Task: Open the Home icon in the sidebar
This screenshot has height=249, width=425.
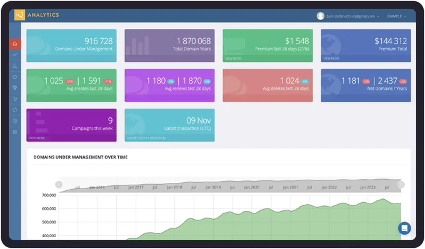Action: [x=15, y=44]
